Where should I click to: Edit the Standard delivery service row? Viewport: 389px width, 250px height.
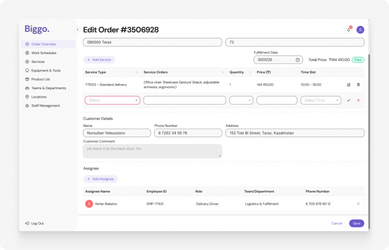[x=348, y=84]
